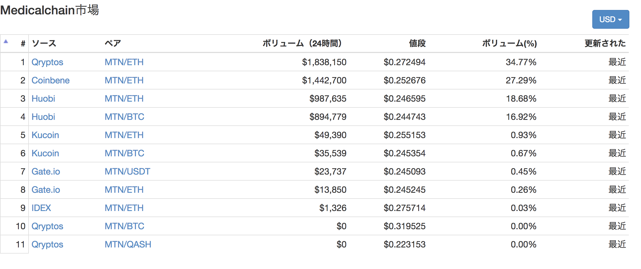The image size is (641, 269).
Task: Open MTN/QASH pair link
Action: pyautogui.click(x=128, y=244)
